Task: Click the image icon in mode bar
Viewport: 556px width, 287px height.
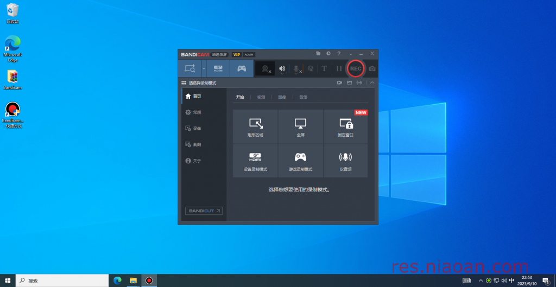Action: [x=349, y=82]
